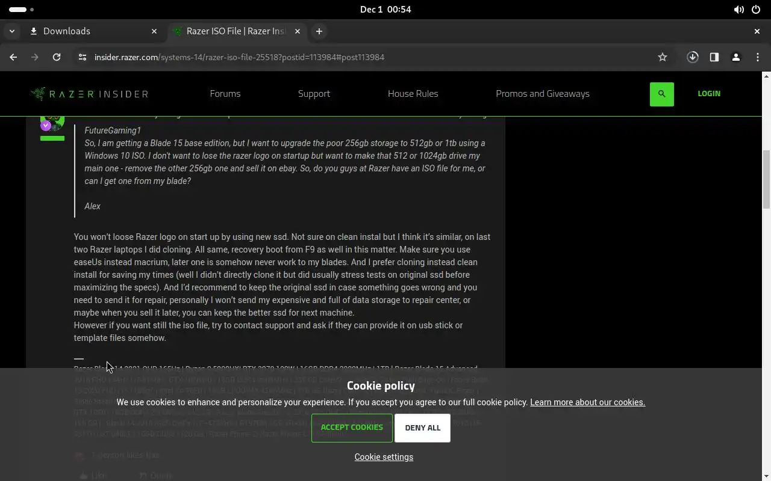Click the browser forward arrow
Screen dimensions: 771x481
35,57
